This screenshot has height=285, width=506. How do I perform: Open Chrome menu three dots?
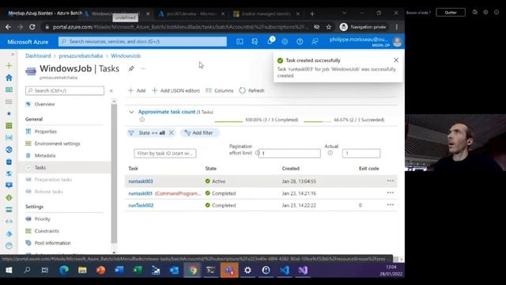tap(397, 27)
